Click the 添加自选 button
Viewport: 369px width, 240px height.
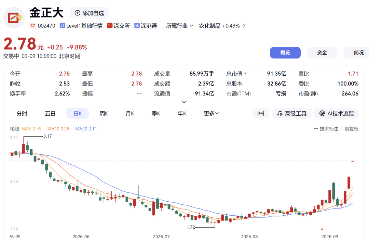click(89, 13)
